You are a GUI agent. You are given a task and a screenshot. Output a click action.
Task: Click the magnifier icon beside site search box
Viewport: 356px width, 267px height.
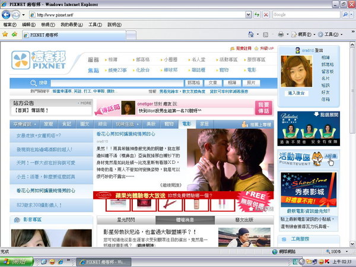point(34,83)
